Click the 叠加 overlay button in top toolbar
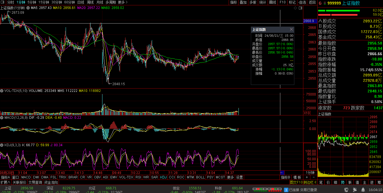The image size is (383, 193). (x=243, y=2)
